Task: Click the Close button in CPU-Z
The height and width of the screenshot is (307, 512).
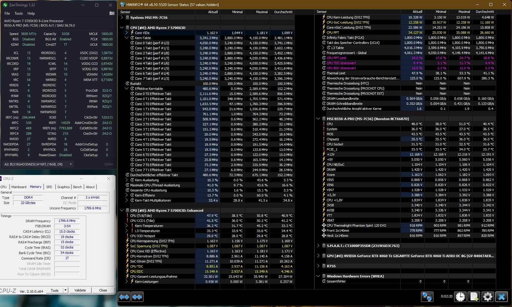Action: coord(103,290)
